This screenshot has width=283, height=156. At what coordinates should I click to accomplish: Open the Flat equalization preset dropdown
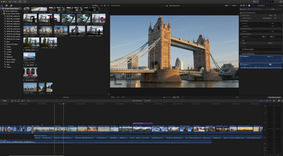(271, 15)
